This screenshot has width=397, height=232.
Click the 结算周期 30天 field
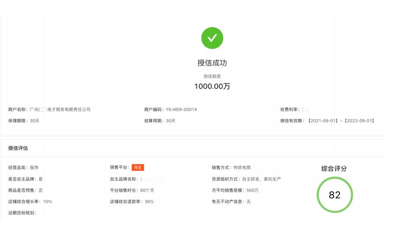[x=160, y=121]
